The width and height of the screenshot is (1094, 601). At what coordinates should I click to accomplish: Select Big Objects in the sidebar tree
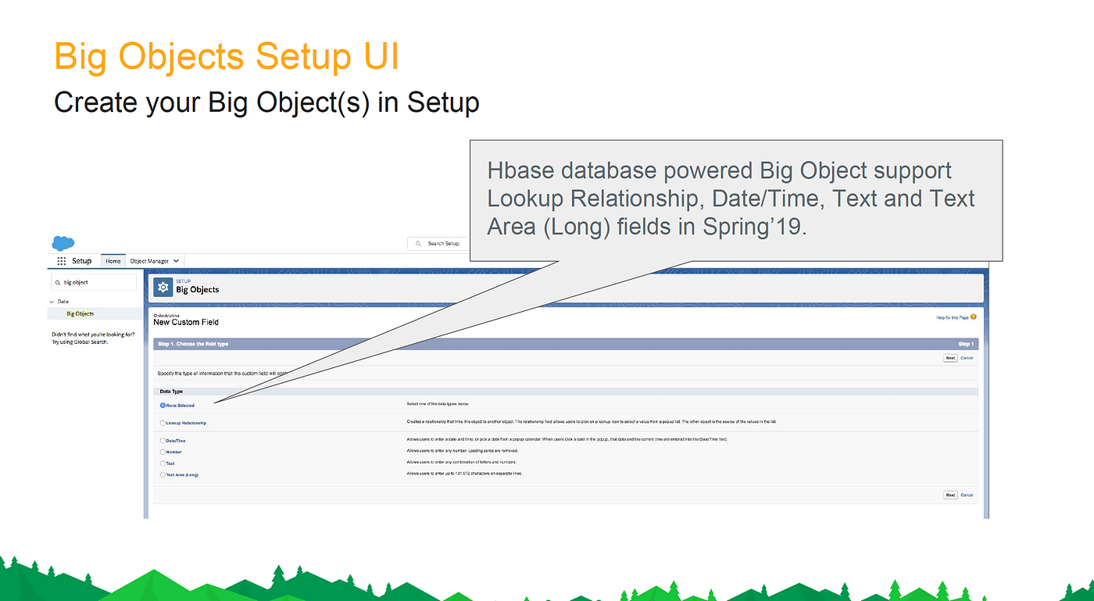coord(80,313)
